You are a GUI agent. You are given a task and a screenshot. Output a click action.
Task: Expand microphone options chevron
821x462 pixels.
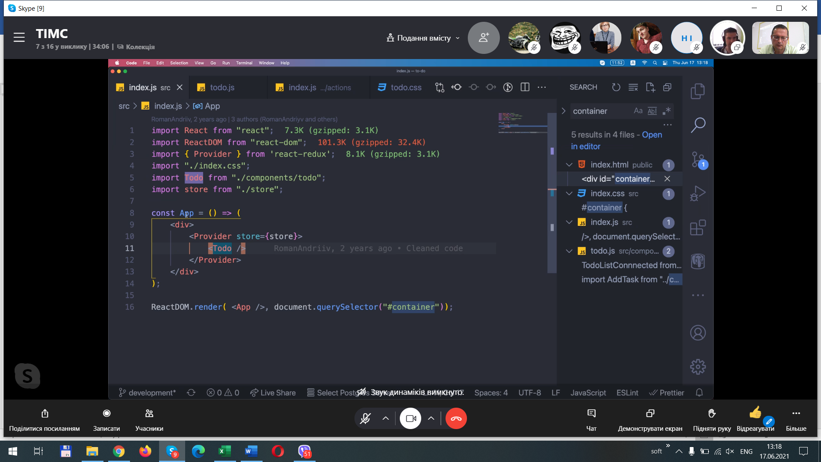(x=386, y=418)
